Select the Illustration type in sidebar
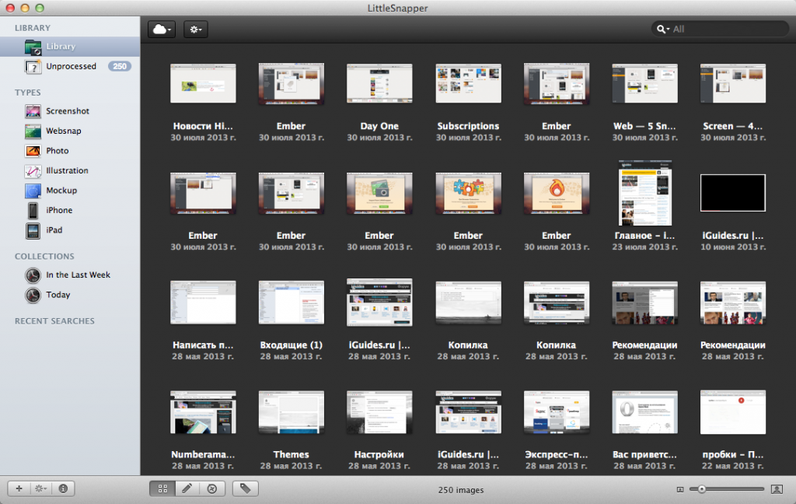Image resolution: width=796 pixels, height=504 pixels. (67, 170)
